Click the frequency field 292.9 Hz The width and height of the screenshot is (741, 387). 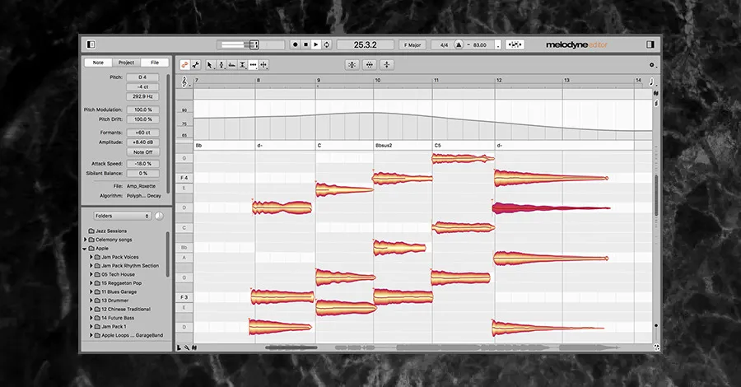[x=142, y=96]
